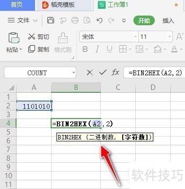
Task: Click the Cut (剪切) scissors button
Action: point(38,36)
